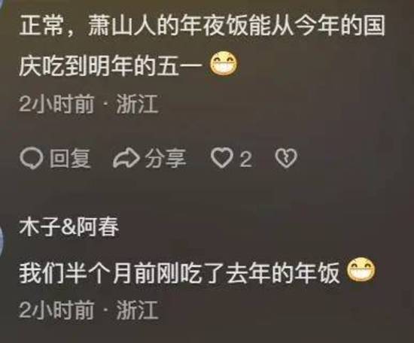Click the 回复 text label
Screen dimensions: 414x343
[x=71, y=158]
